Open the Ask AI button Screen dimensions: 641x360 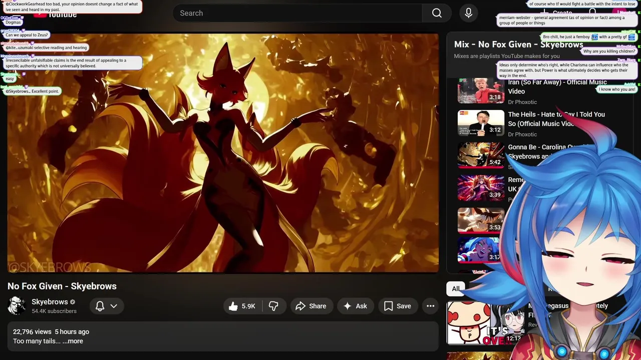pyautogui.click(x=355, y=306)
